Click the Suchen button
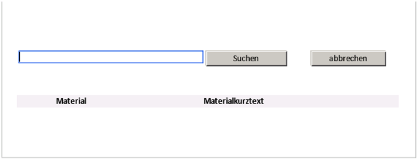The height and width of the screenshot is (160, 419). coord(246,58)
